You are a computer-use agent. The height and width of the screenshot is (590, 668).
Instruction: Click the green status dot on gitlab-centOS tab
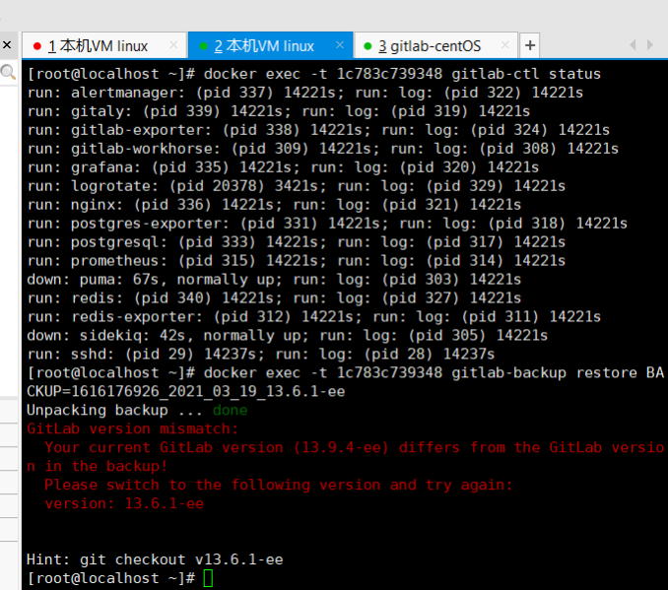[367, 46]
